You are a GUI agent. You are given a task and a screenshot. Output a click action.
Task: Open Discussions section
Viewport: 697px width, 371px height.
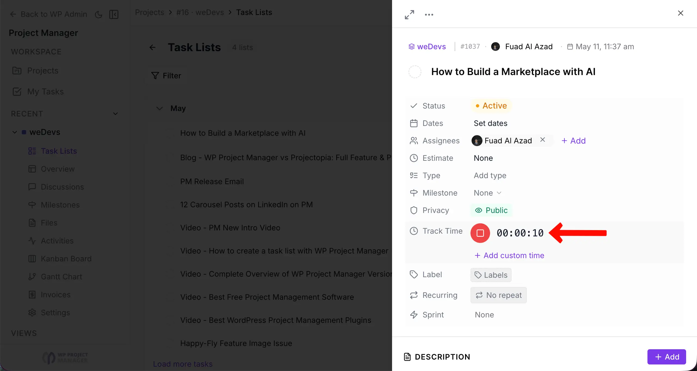(x=56, y=187)
